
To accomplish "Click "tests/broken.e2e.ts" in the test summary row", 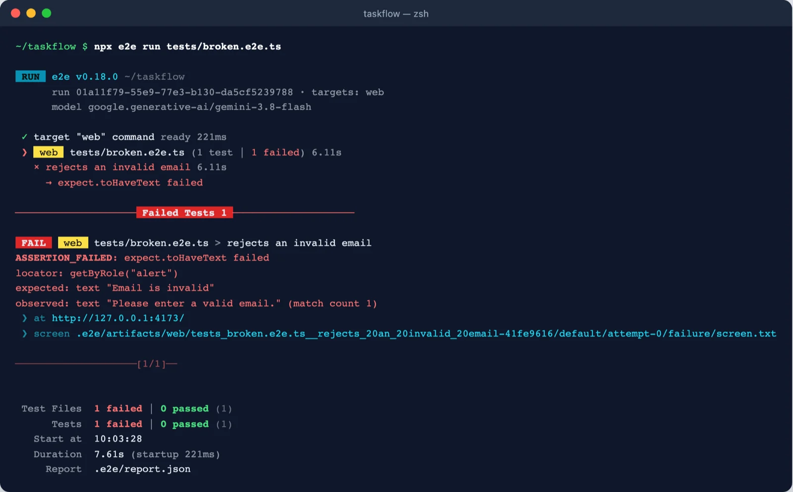I will click(x=127, y=153).
